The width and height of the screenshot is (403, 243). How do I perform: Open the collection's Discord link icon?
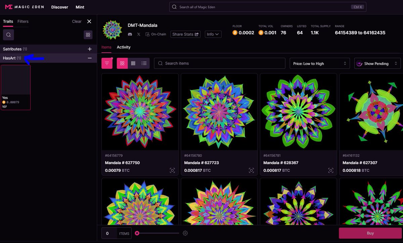130,34
